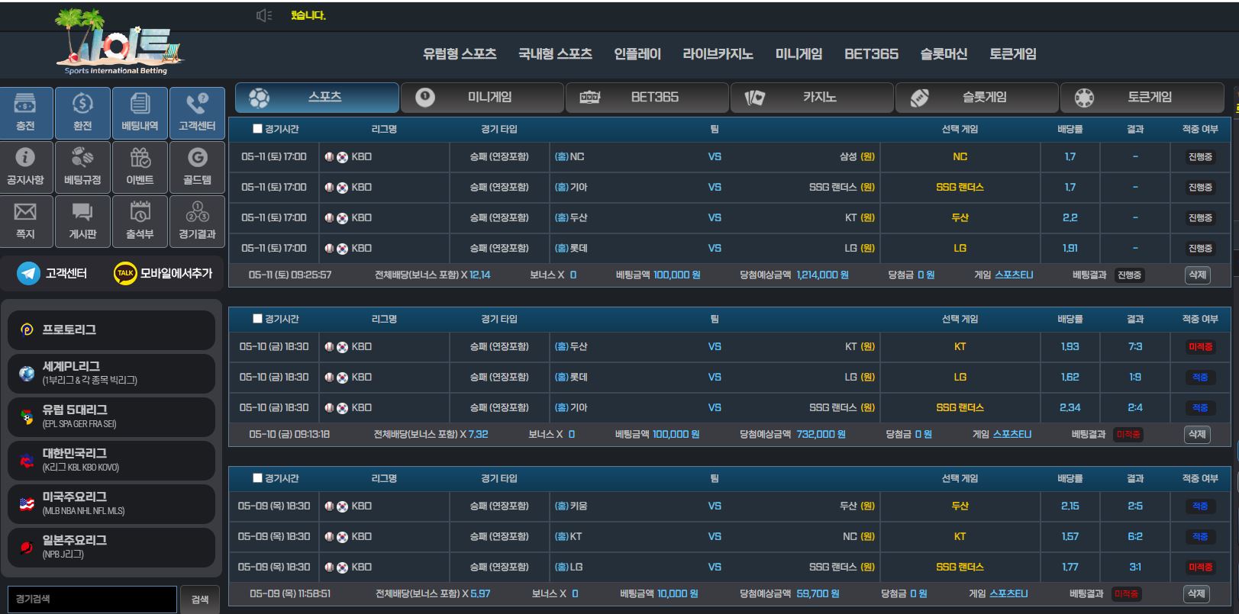Image resolution: width=1239 pixels, height=614 pixels.
Task: Expand the 미국주요리그 league category
Action: click(x=111, y=503)
